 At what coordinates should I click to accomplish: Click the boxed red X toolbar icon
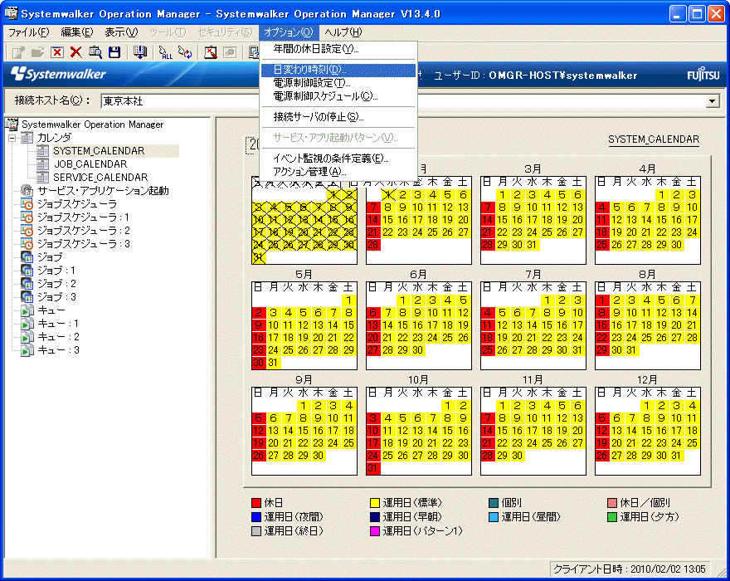(57, 52)
